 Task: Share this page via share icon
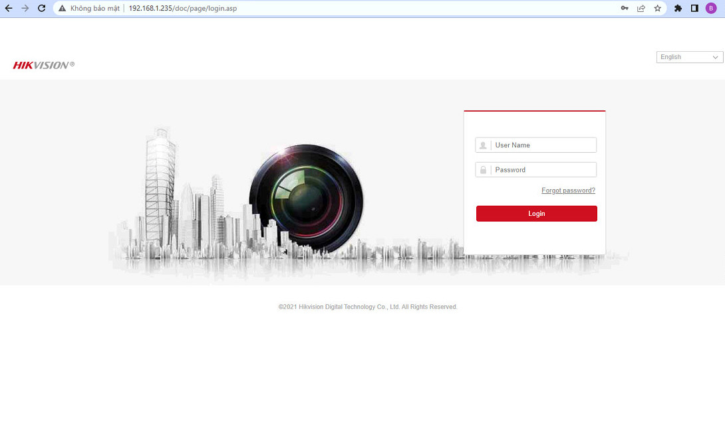[641, 9]
